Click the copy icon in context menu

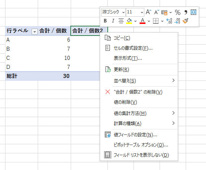point(108,38)
